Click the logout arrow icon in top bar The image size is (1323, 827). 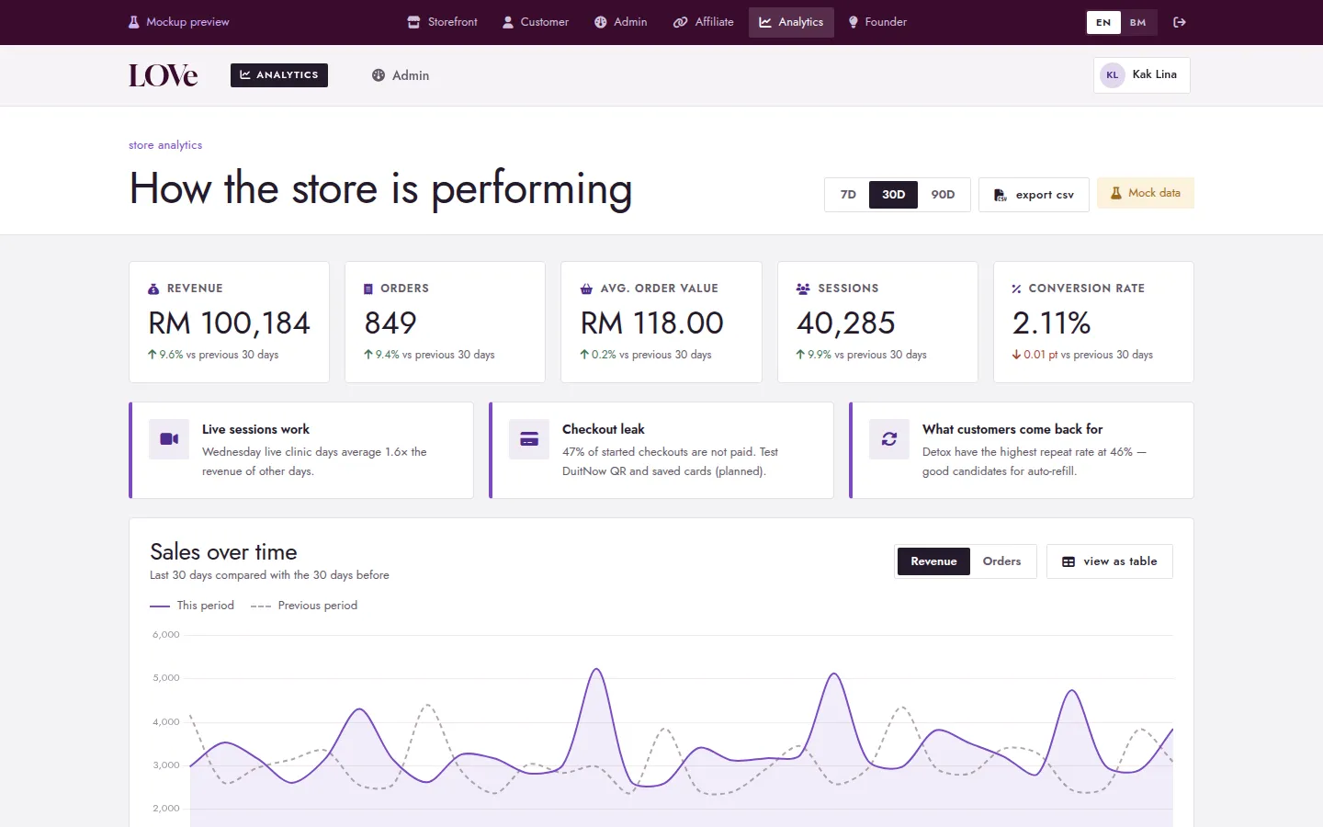coord(1180,22)
